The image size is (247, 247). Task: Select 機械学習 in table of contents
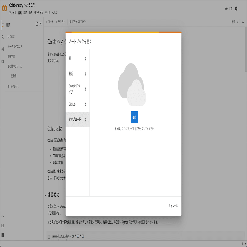pyautogui.click(x=11, y=56)
